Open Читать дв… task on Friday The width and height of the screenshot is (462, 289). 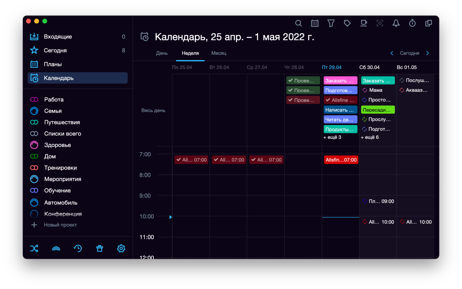(x=340, y=120)
